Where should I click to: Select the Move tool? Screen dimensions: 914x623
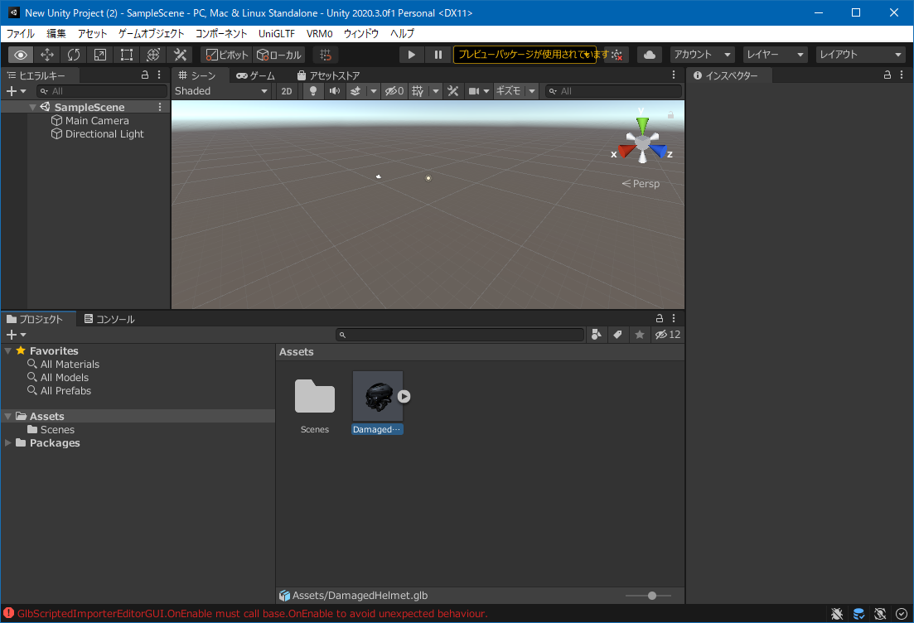pos(47,55)
